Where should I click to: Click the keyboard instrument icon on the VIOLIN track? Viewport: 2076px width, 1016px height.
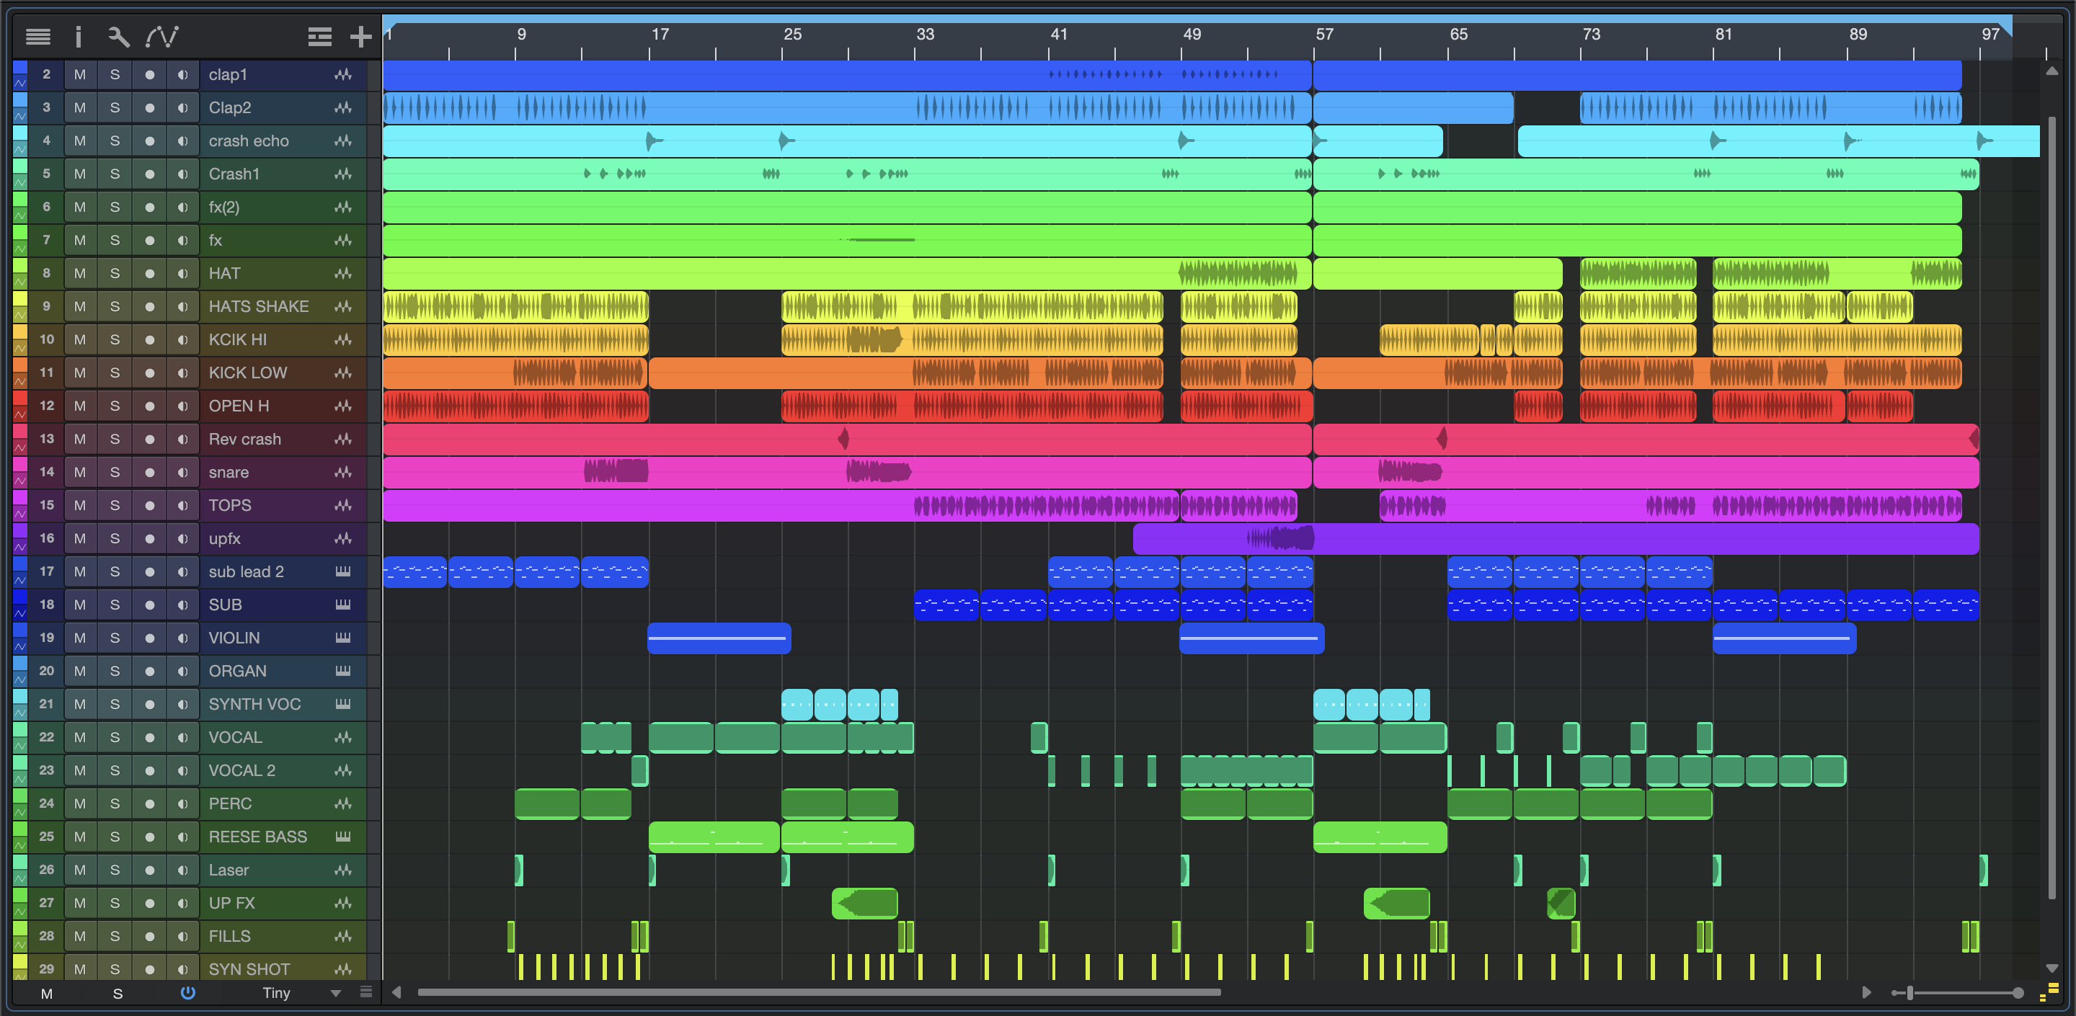coord(343,637)
